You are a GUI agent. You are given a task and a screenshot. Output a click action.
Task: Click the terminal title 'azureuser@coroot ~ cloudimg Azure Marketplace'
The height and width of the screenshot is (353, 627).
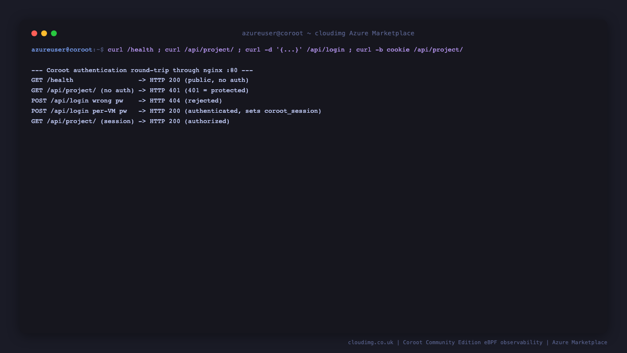328,33
